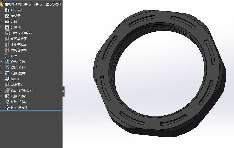Click the 阵列(圆周)1 circular pattern icon
The width and height of the screenshot is (234, 148).
click(x=7, y=108)
